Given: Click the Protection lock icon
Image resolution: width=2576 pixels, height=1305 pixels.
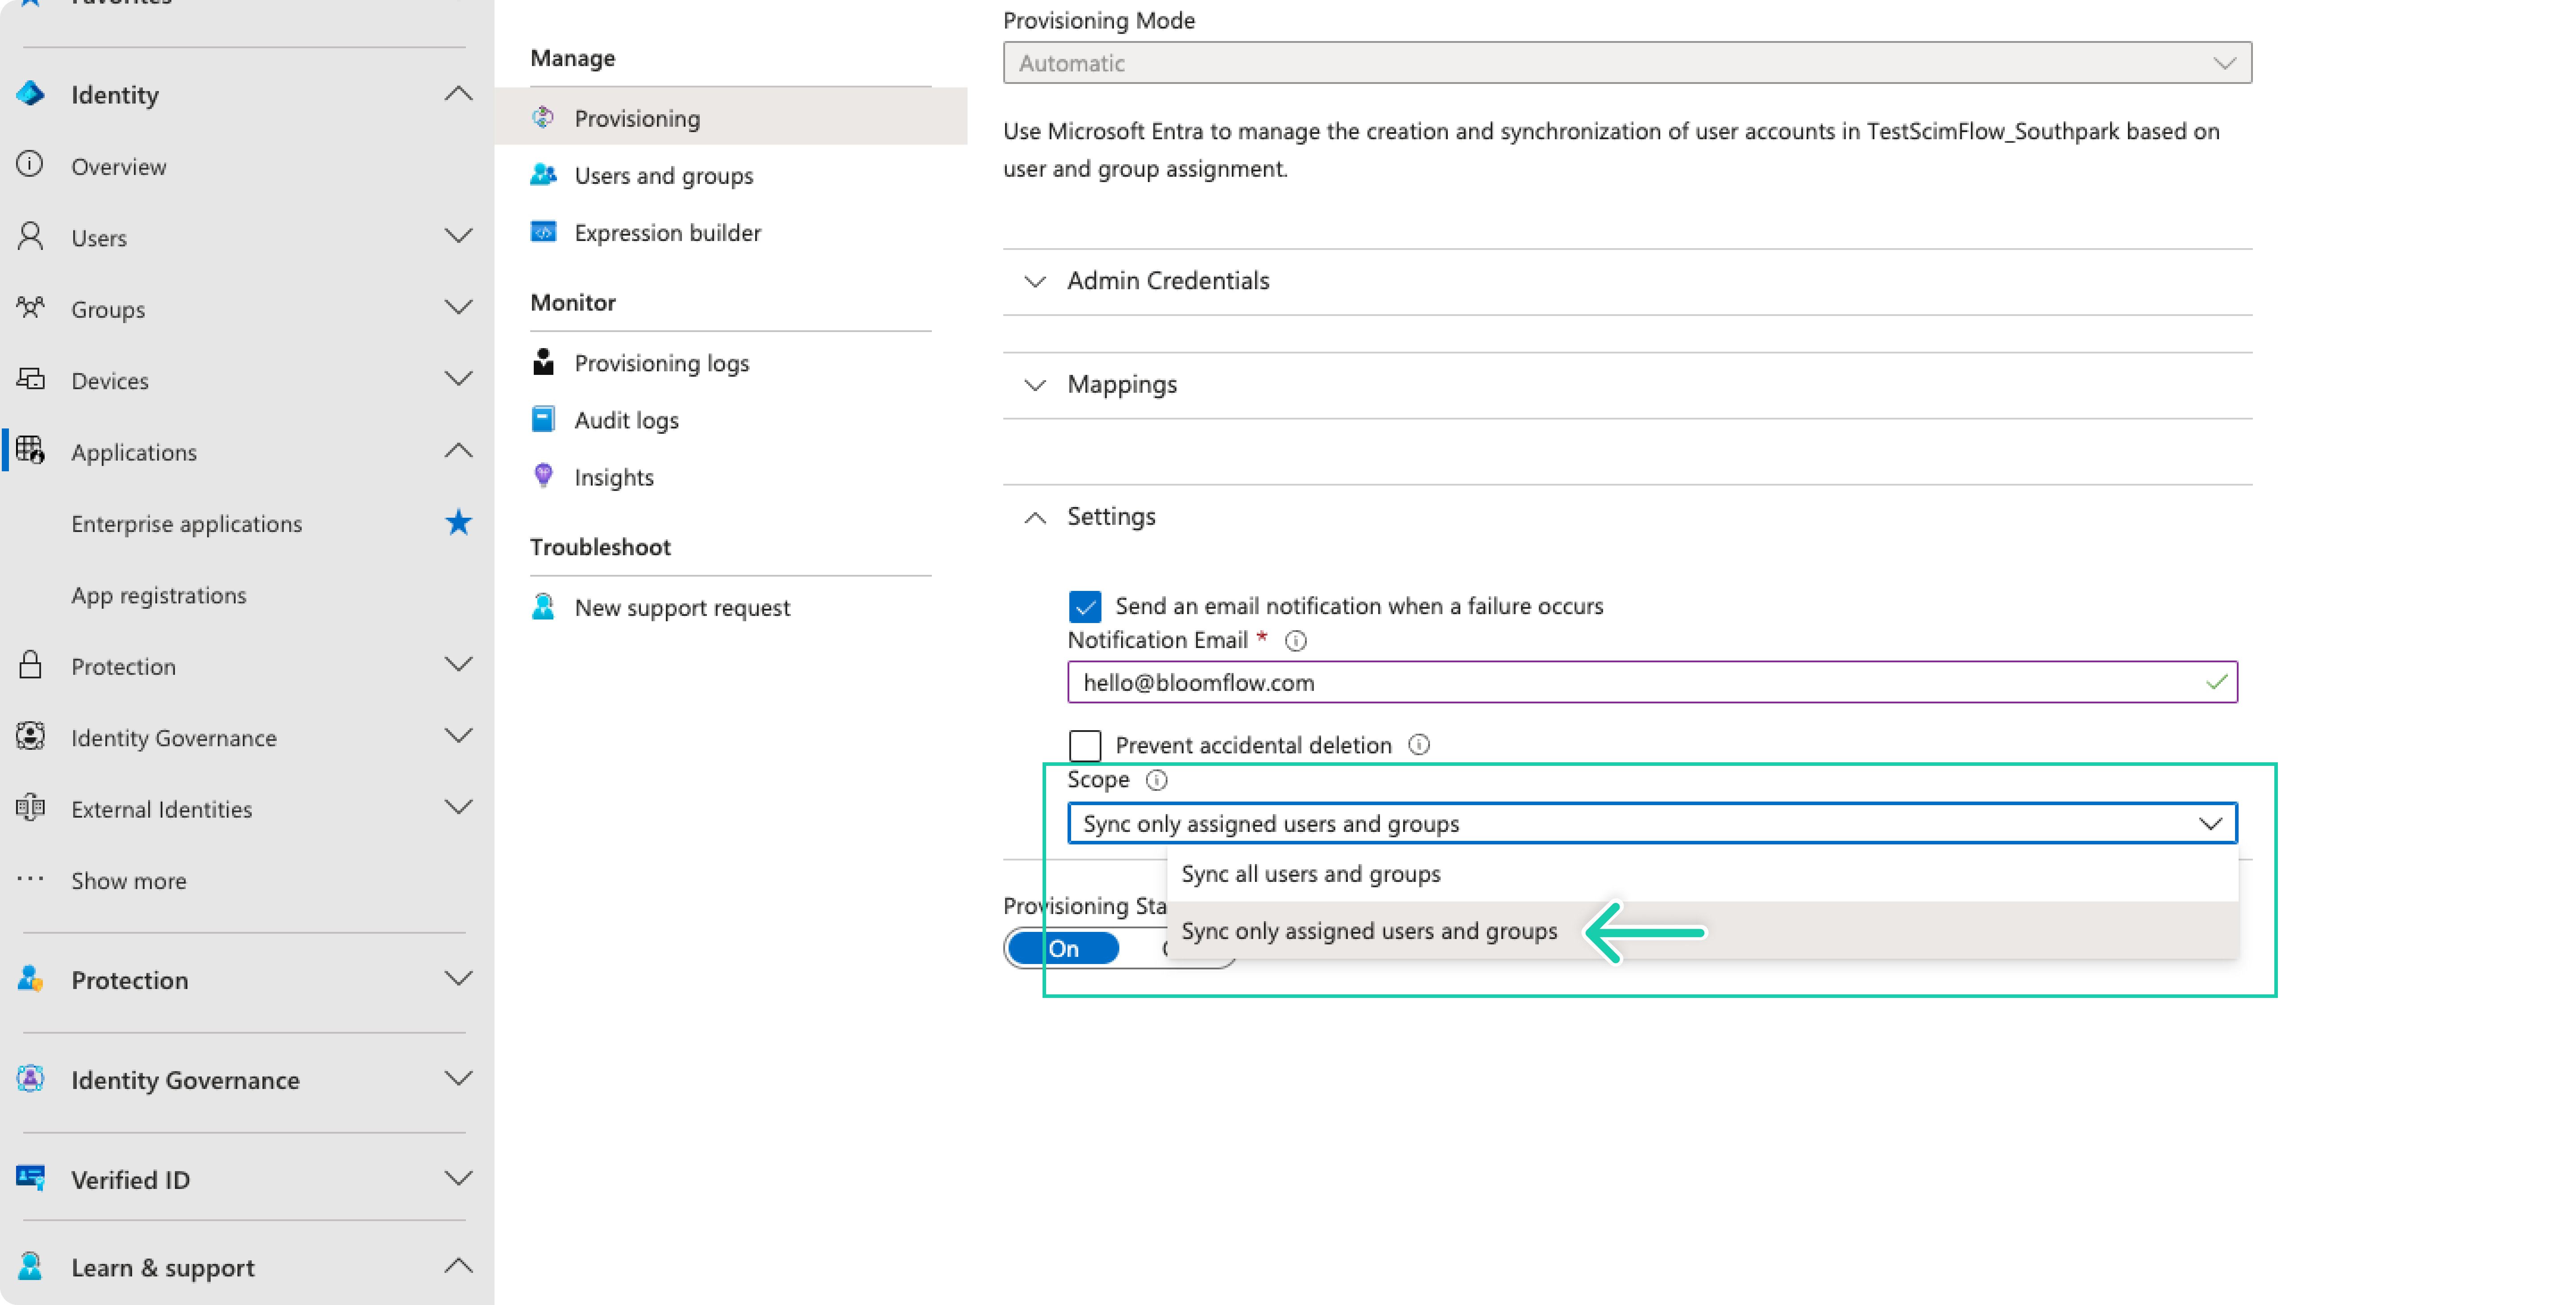Looking at the screenshot, I should (x=30, y=665).
